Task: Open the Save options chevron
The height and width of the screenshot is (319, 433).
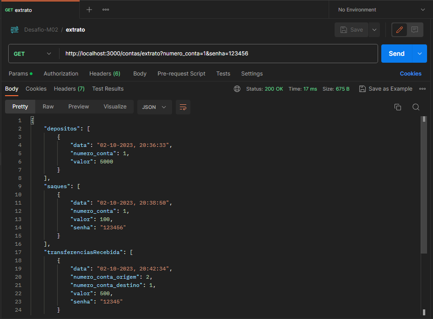Action: pos(374,30)
